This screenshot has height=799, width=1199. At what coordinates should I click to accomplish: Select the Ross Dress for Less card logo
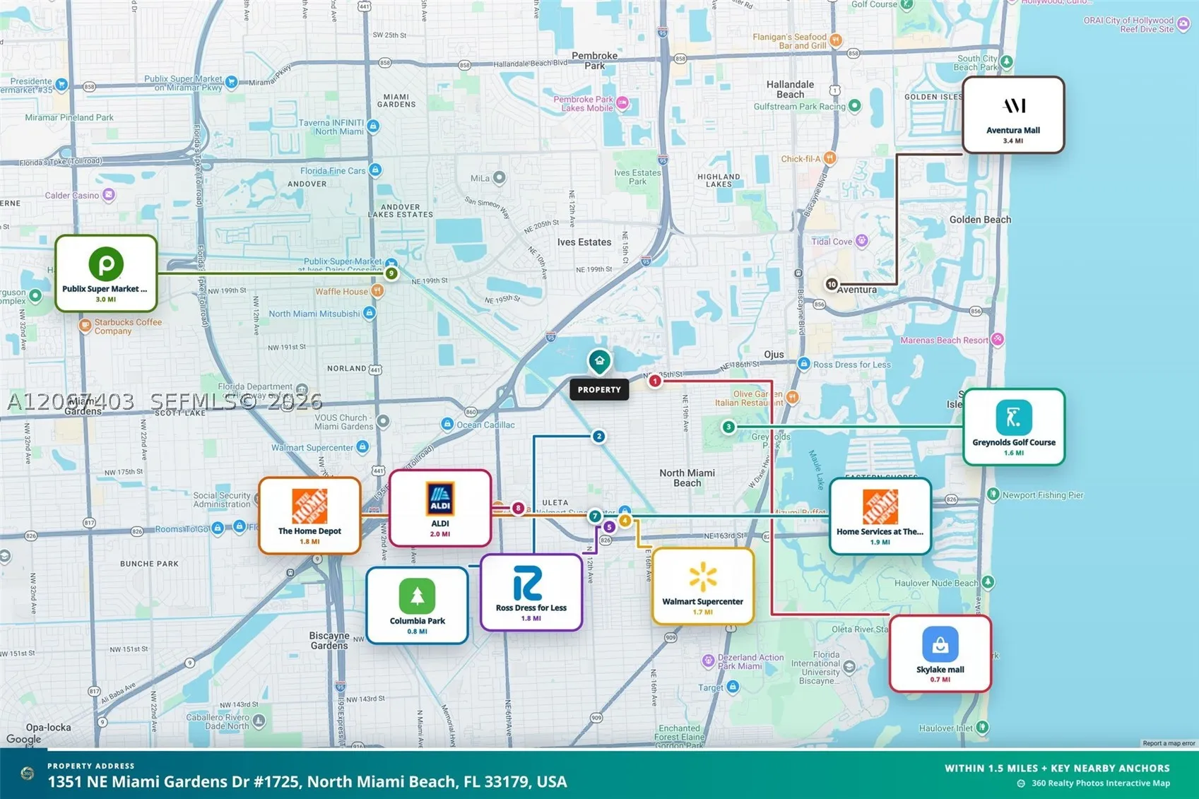[528, 584]
